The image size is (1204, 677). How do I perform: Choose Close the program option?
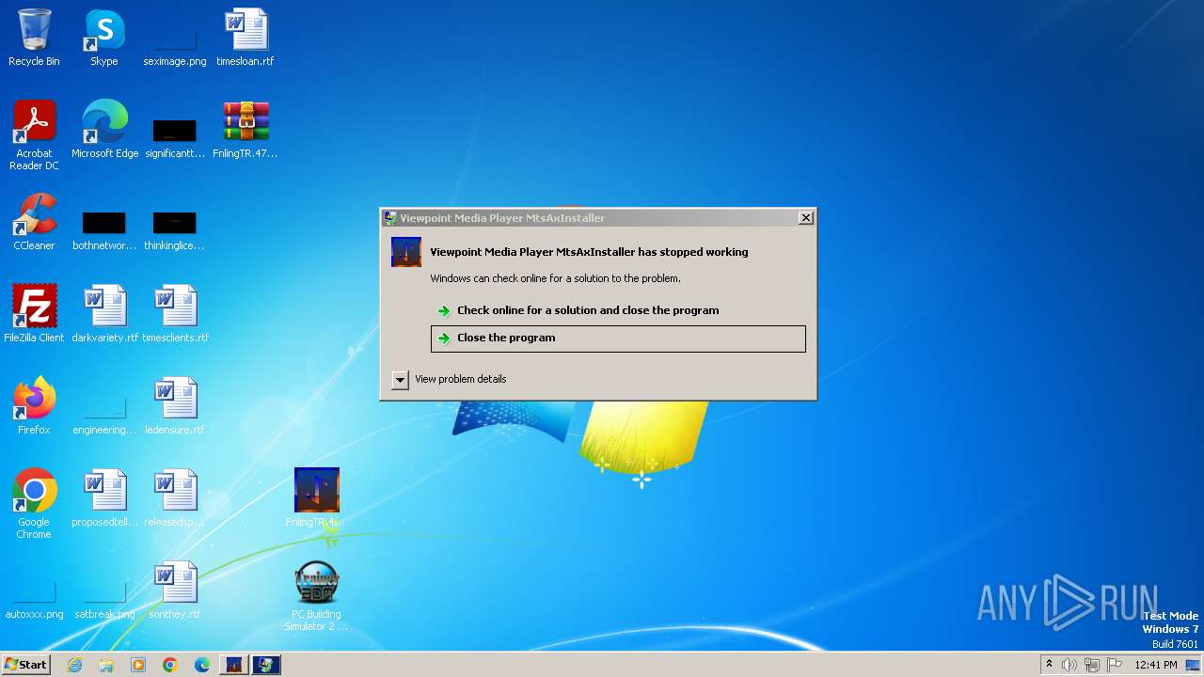(x=618, y=338)
